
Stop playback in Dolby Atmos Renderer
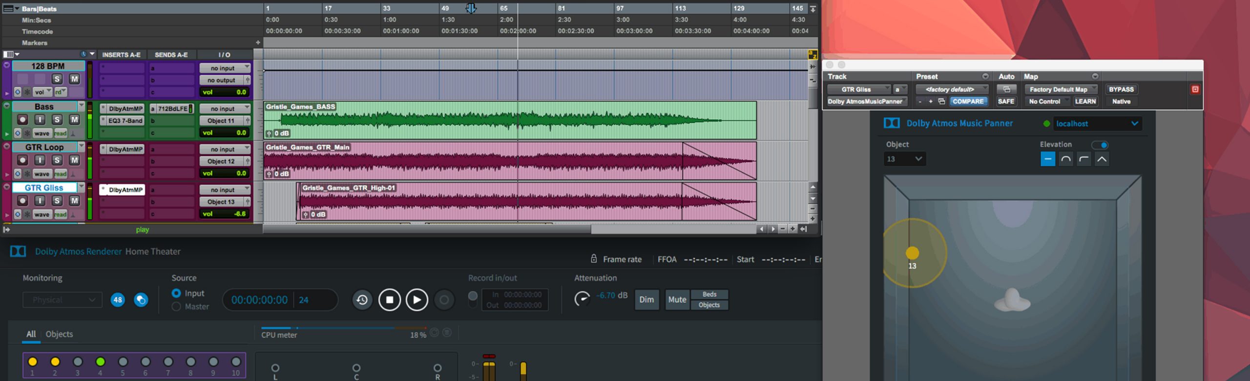(x=389, y=299)
